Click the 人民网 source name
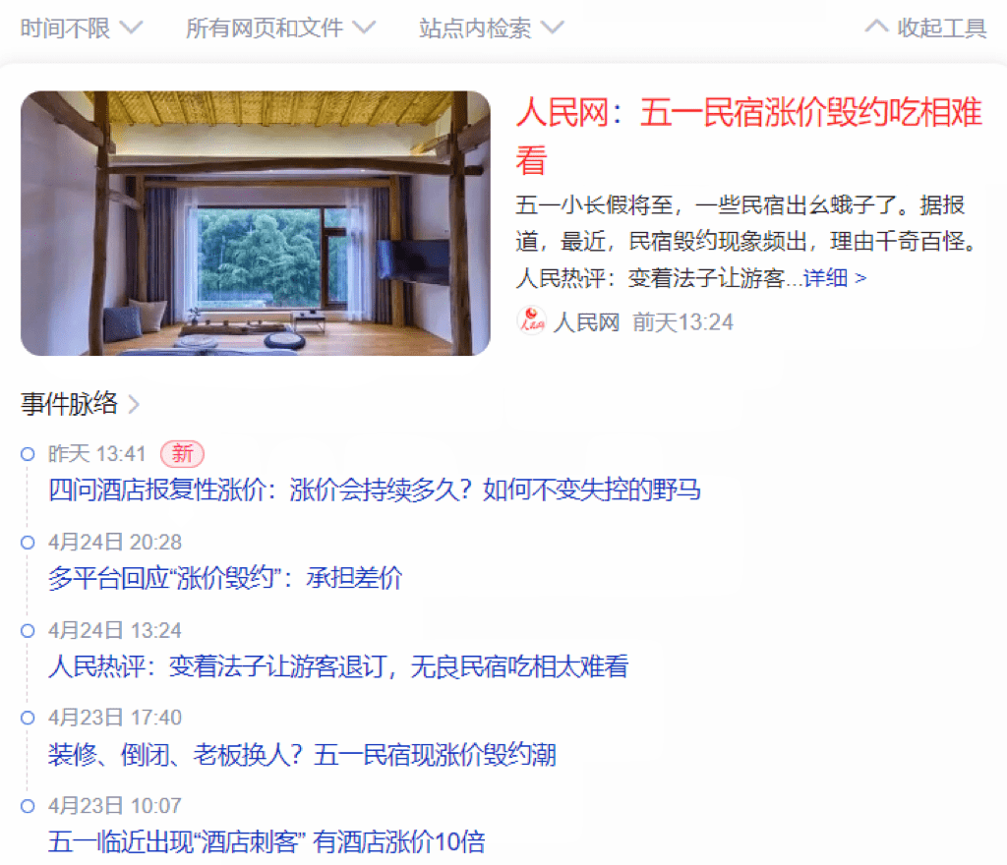This screenshot has height=865, width=1007. click(x=586, y=321)
